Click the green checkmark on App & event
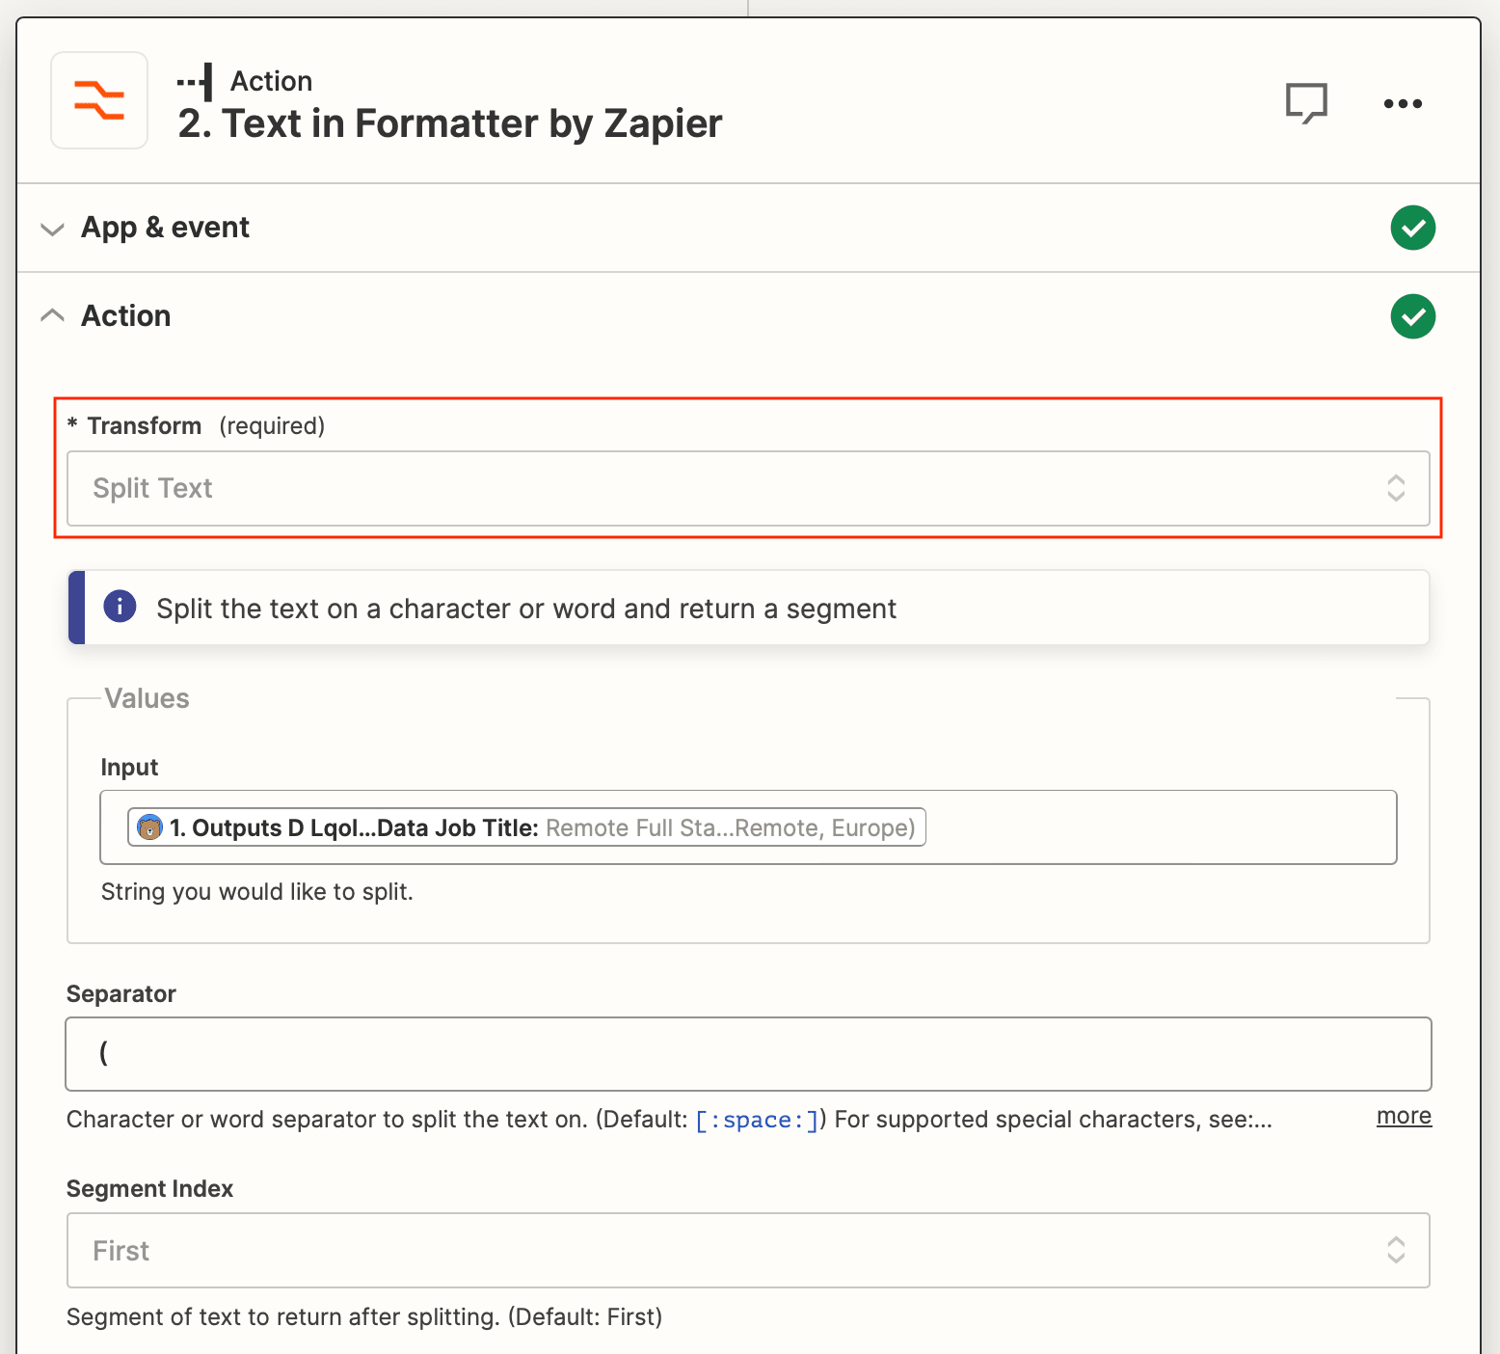Image resolution: width=1500 pixels, height=1354 pixels. coord(1412,228)
